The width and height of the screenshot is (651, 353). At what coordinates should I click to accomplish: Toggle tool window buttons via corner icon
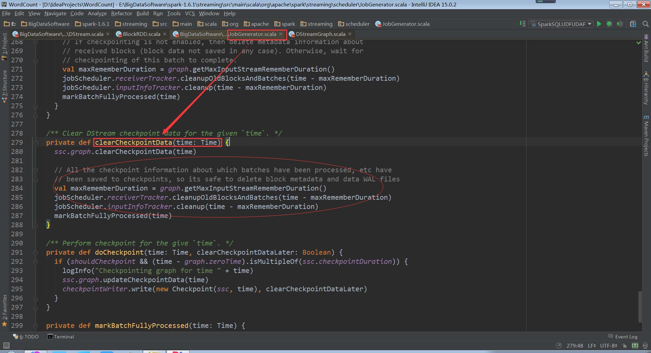pos(6,346)
